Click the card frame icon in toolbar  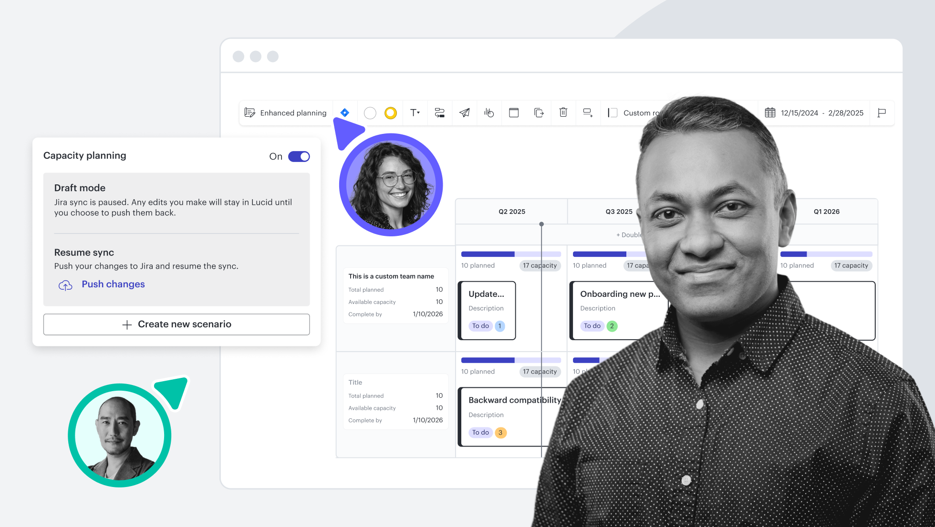point(514,113)
